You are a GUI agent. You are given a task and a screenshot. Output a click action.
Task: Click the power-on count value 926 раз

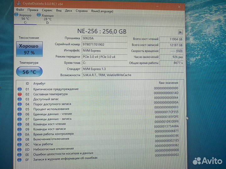tap(171, 57)
